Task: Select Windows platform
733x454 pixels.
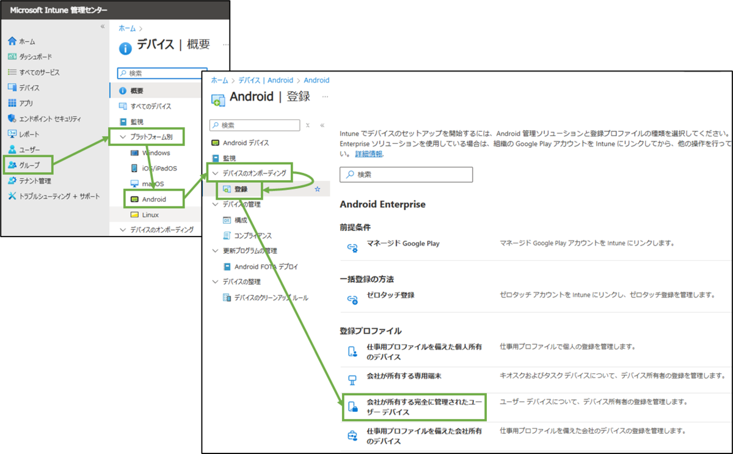Action: pos(150,153)
